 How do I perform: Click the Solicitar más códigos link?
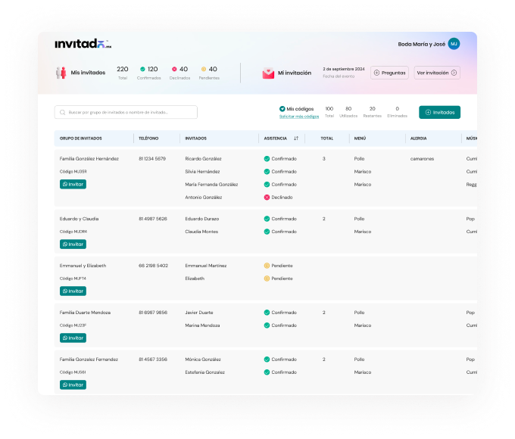tap(299, 117)
